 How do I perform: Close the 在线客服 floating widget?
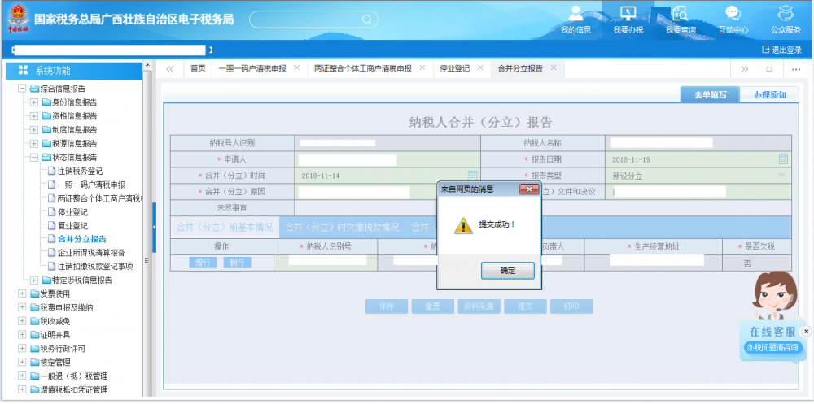point(806,331)
